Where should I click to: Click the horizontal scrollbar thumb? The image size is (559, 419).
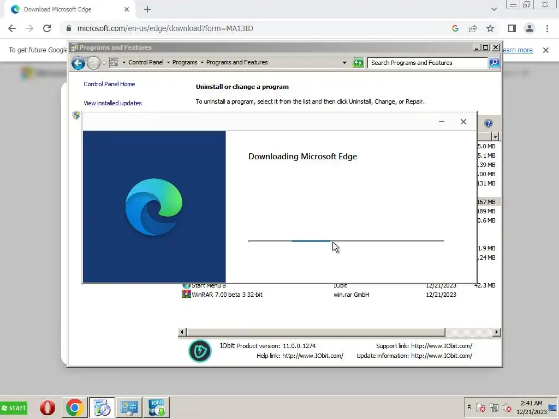[x=316, y=332]
